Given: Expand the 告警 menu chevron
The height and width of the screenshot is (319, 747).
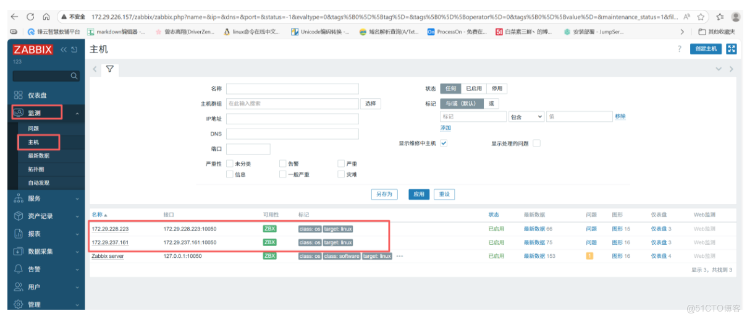Looking at the screenshot, I should point(77,269).
